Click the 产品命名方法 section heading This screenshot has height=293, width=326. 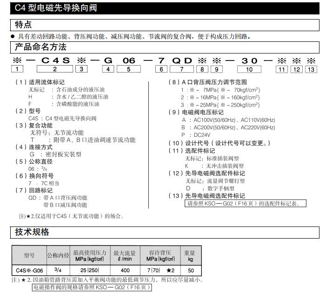pyautogui.click(x=40, y=47)
